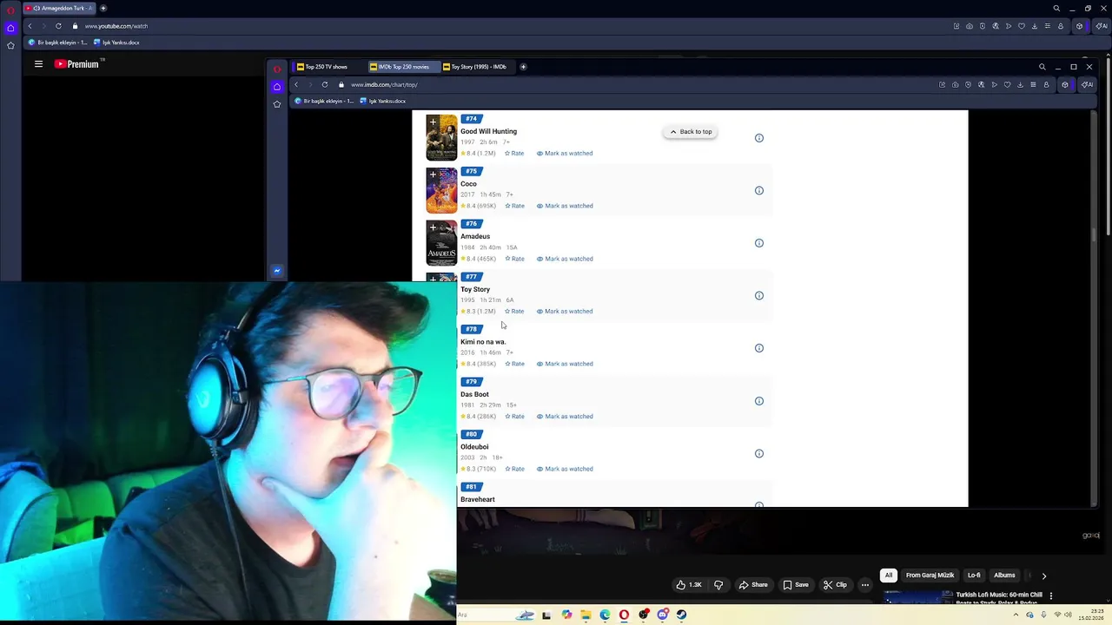Select From Garaj Müzik filter chip
1112x625 pixels.
click(x=930, y=576)
